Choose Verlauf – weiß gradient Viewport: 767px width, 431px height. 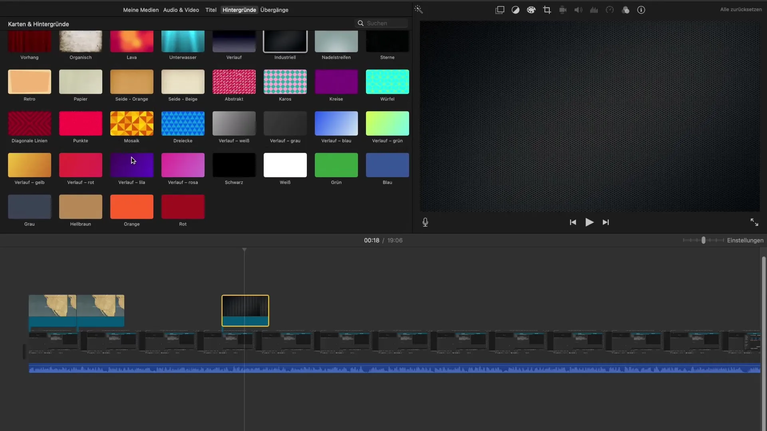click(234, 123)
